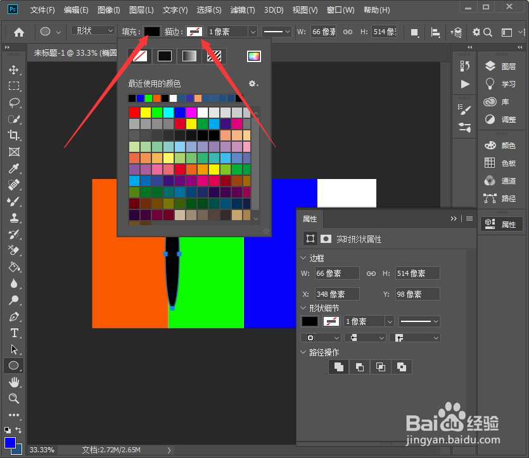The height and width of the screenshot is (458, 529).
Task: Collapse the 路径操作 section
Action: 303,352
